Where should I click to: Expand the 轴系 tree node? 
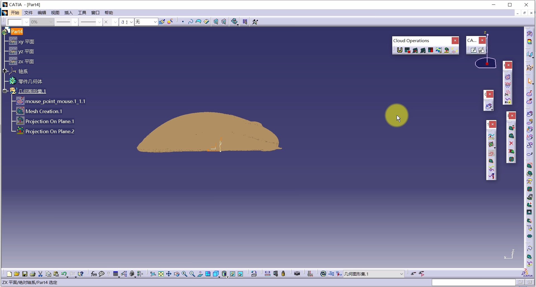click(x=5, y=71)
